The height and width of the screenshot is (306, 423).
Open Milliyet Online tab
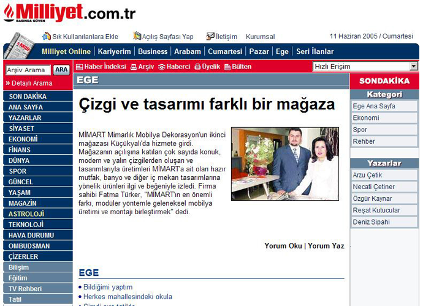[x=66, y=51]
